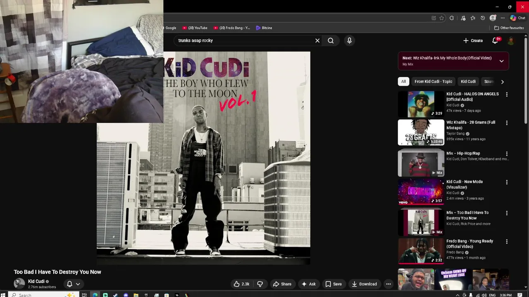Open the Kid Cudi channel avatar
The width and height of the screenshot is (529, 297).
19,283
